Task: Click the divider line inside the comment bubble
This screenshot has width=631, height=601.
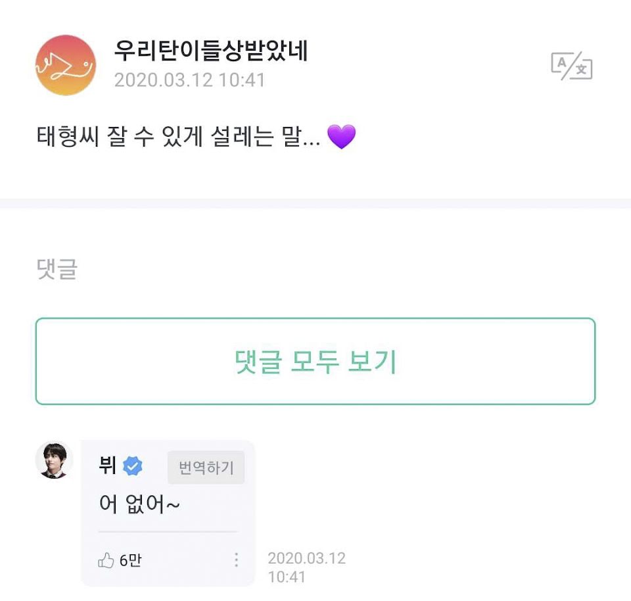Action: point(168,532)
